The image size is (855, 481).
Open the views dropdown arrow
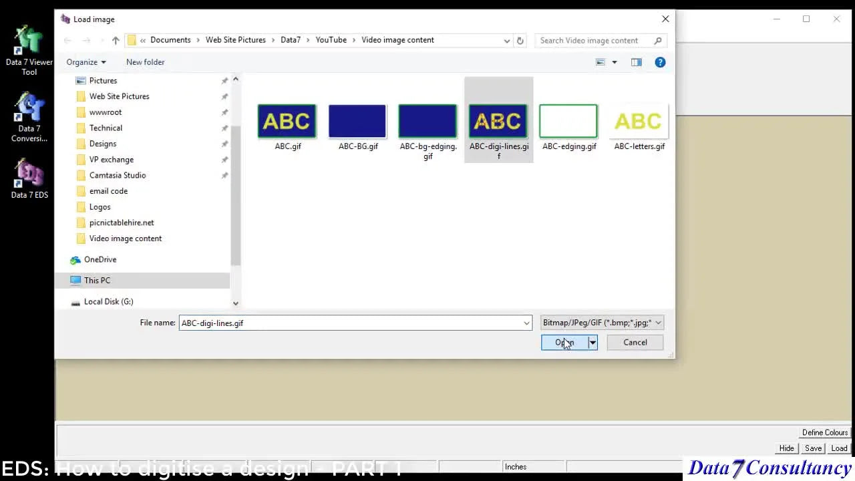click(x=614, y=62)
